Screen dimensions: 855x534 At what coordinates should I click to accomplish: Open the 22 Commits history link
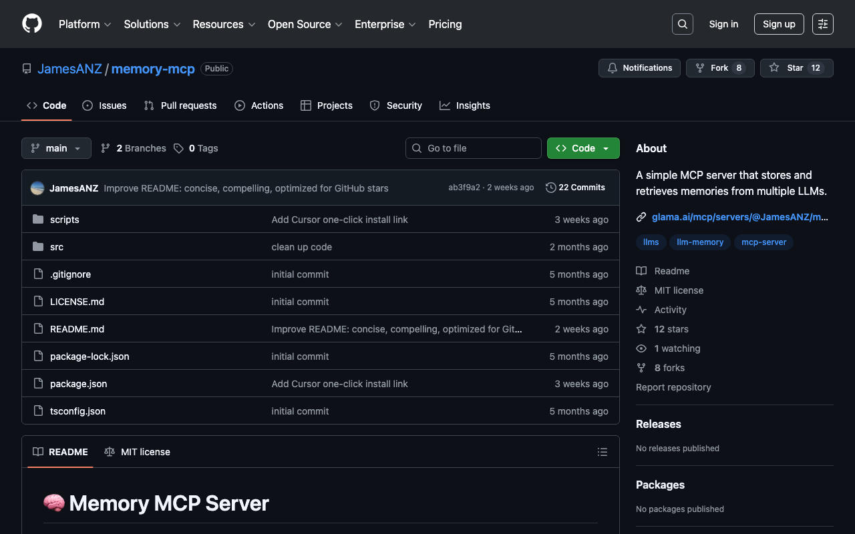[575, 188]
